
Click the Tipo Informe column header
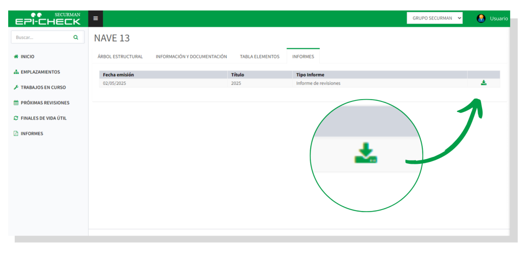point(310,75)
